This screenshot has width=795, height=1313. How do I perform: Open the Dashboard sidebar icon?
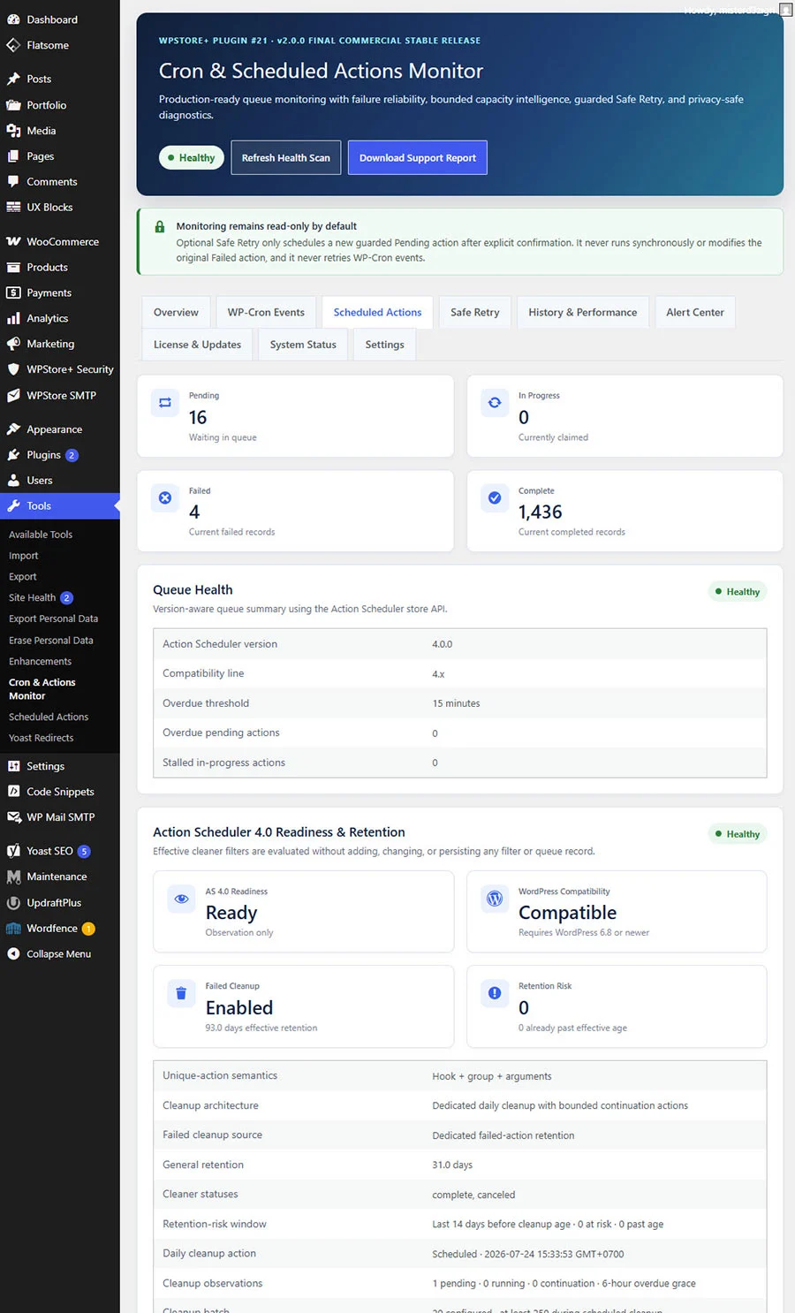13,19
